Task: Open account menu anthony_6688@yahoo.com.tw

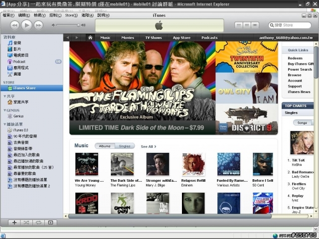Action: 286,38
